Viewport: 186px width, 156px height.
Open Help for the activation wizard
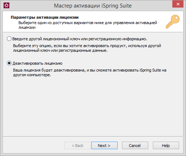click(x=166, y=146)
